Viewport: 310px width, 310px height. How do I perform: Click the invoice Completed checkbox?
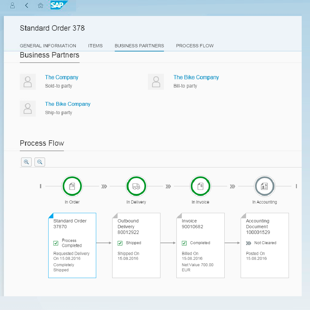coord(184,243)
